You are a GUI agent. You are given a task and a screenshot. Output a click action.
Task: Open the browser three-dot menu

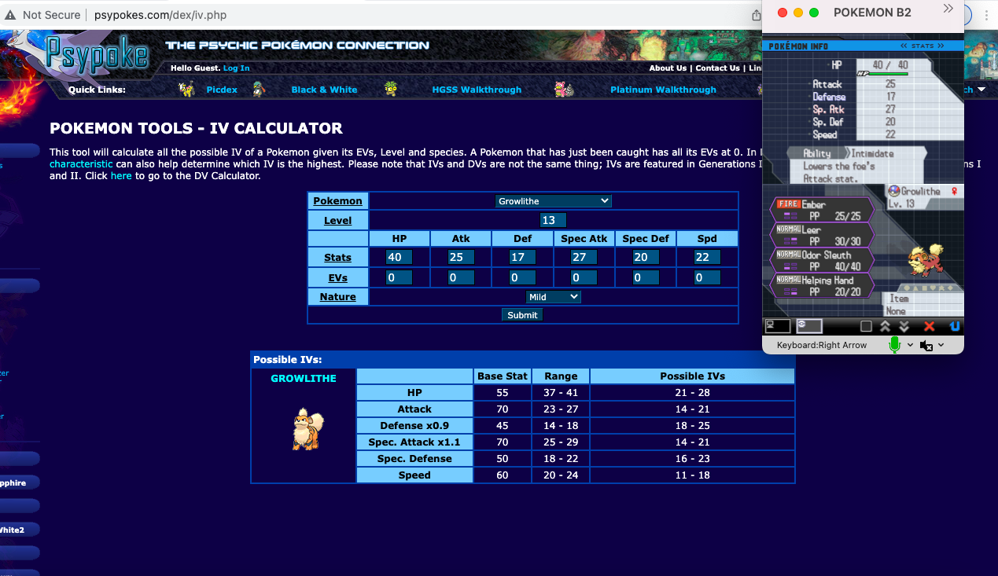point(987,14)
